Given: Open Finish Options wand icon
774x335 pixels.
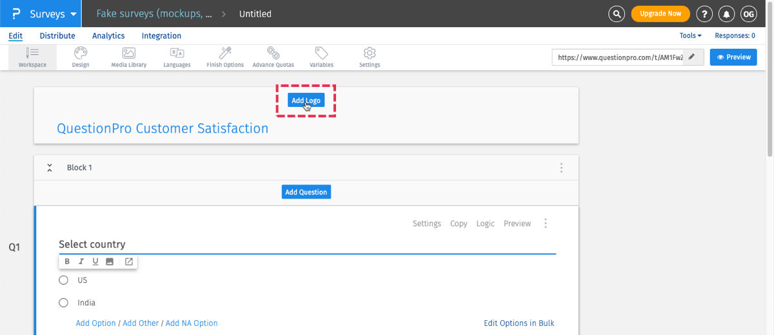Looking at the screenshot, I should 225,53.
